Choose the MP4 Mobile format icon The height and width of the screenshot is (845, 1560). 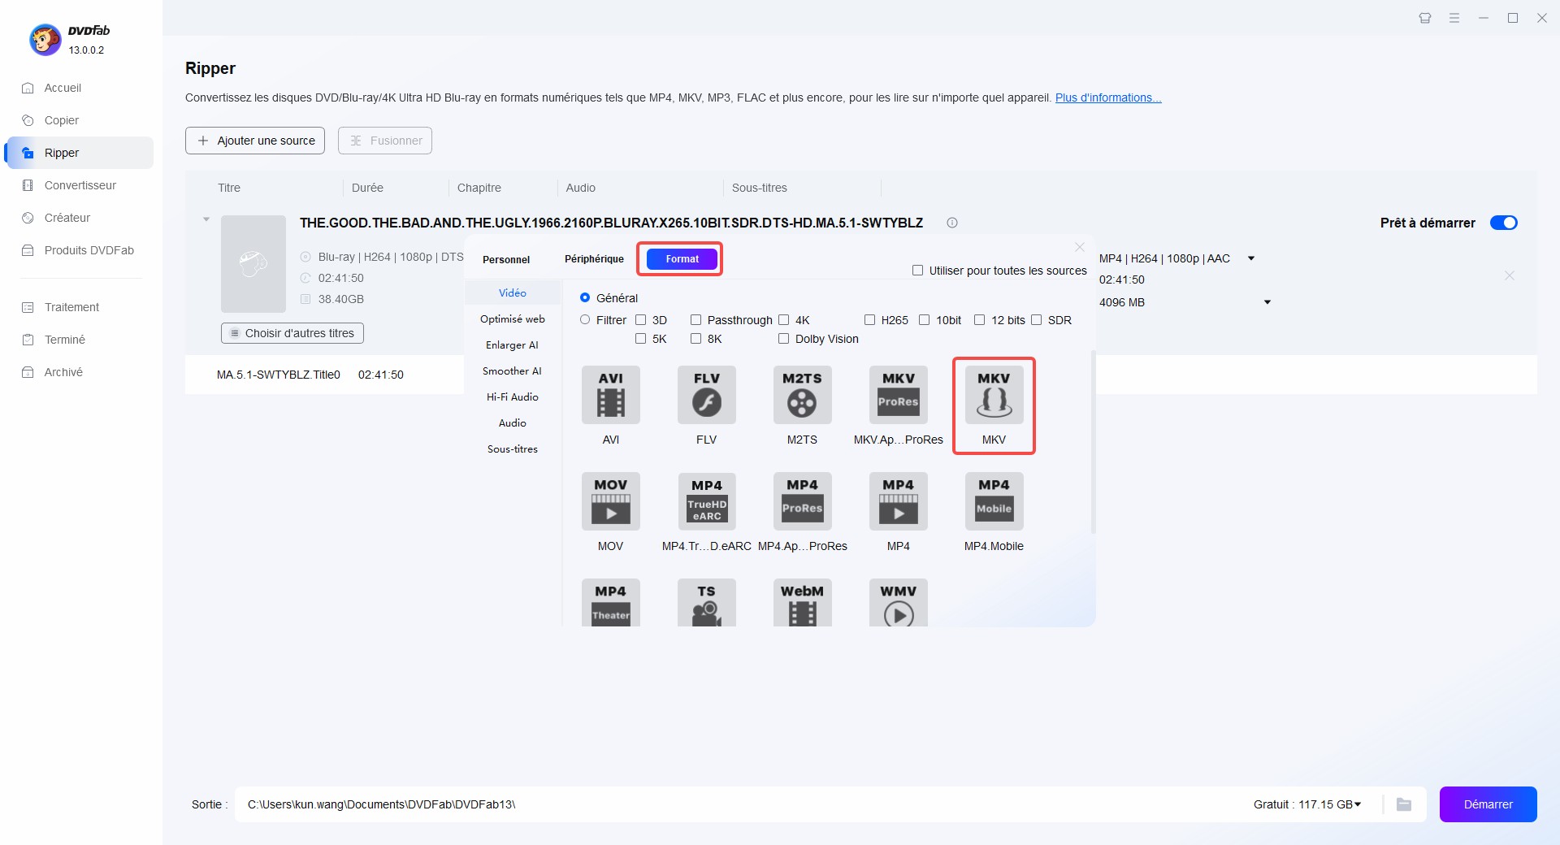click(x=994, y=501)
